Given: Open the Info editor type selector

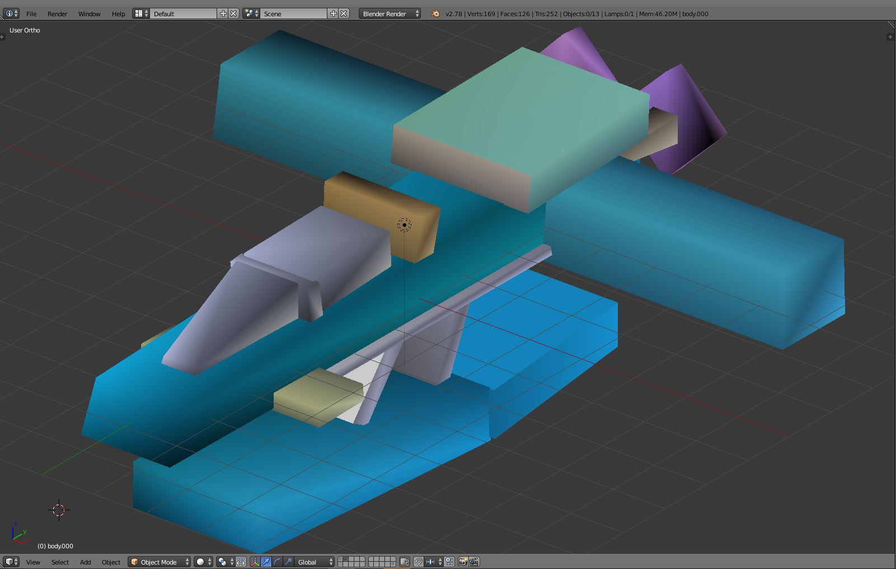Looking at the screenshot, I should point(11,13).
